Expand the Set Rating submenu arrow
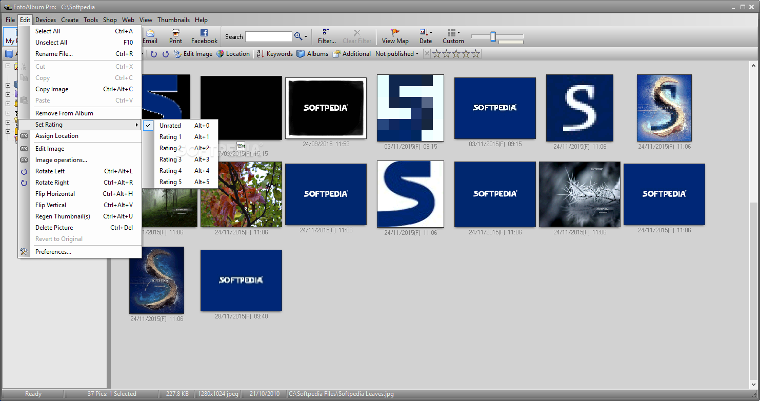The image size is (760, 401). click(x=136, y=125)
